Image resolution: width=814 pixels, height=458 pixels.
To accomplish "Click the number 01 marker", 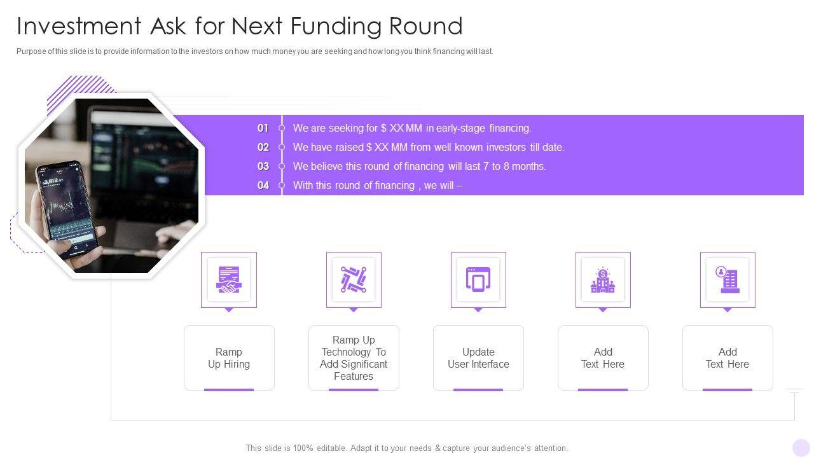I will pyautogui.click(x=263, y=128).
